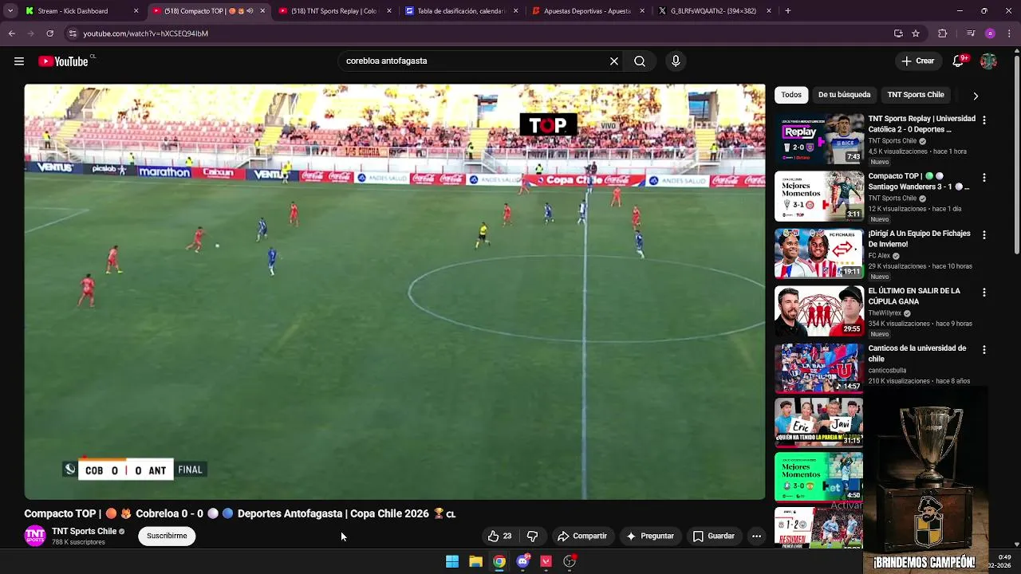The width and height of the screenshot is (1021, 574).
Task: Open TNT Sports Chile channel avatar
Action: [x=35, y=536]
